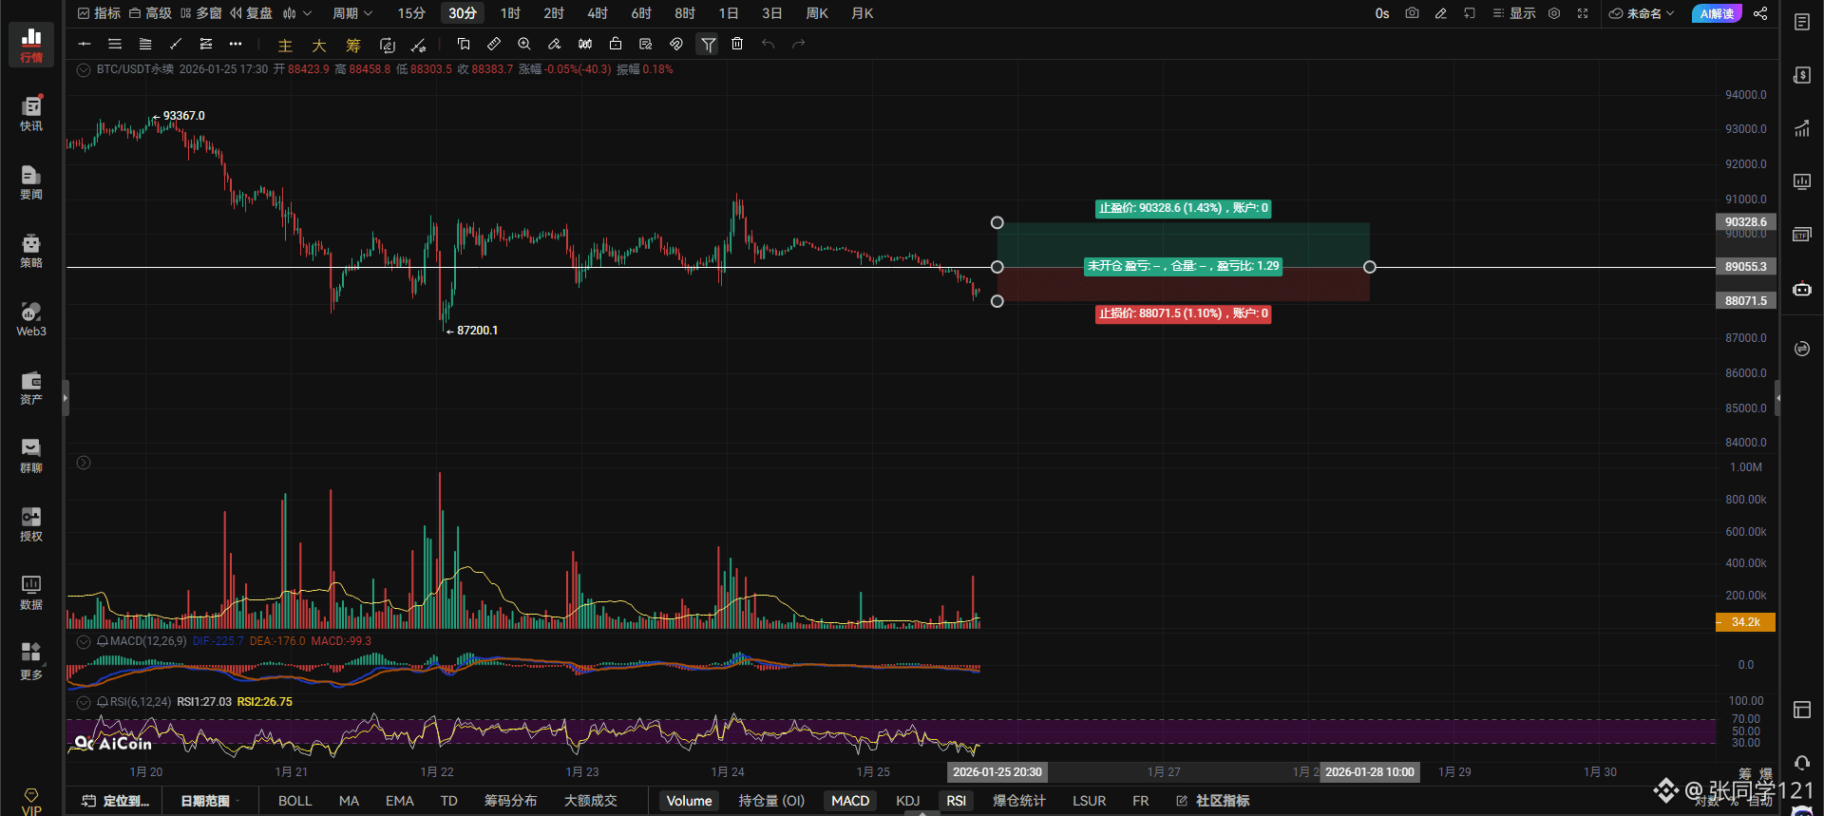
Task: Click the lock drawings icon
Action: pyautogui.click(x=616, y=44)
